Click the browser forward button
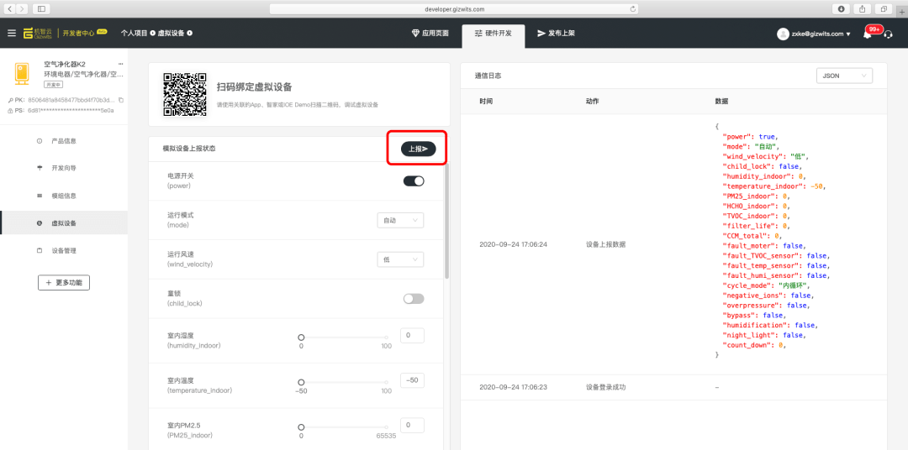Image resolution: width=908 pixels, height=450 pixels. tap(22, 8)
